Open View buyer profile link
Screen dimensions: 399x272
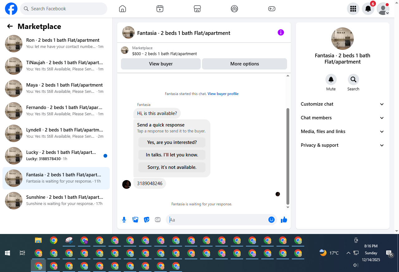point(223,94)
